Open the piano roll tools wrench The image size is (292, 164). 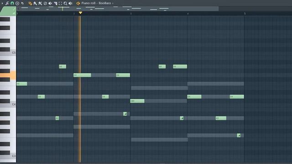(x=7, y=3)
